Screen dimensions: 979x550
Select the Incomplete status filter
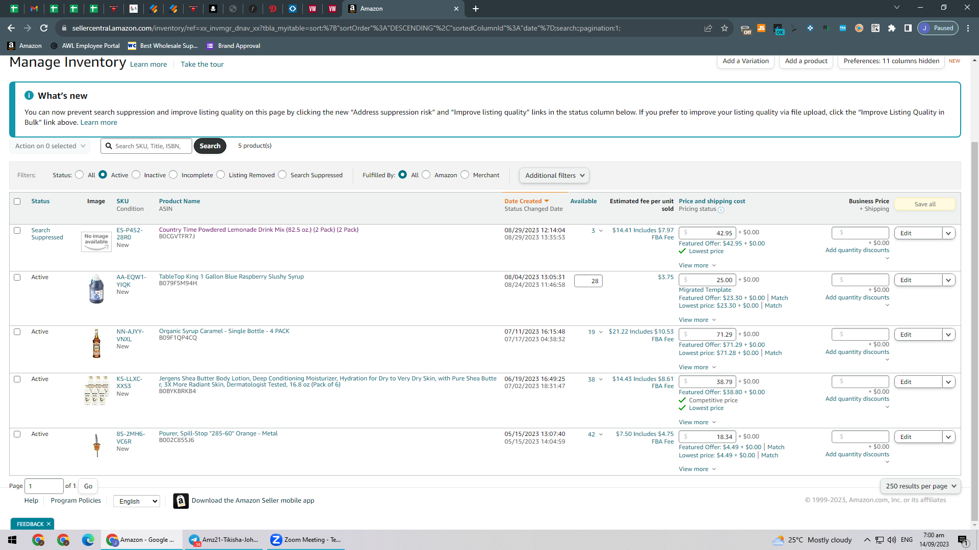(173, 175)
